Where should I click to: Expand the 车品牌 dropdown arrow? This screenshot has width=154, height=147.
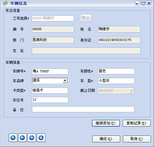[x=65, y=81]
